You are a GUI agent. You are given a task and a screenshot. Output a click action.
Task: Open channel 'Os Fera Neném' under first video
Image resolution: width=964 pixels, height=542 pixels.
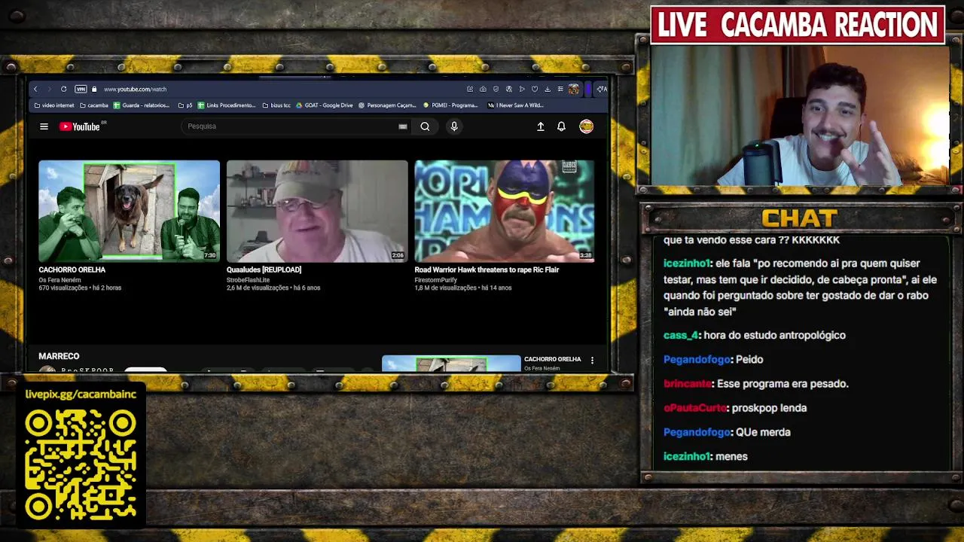point(59,280)
